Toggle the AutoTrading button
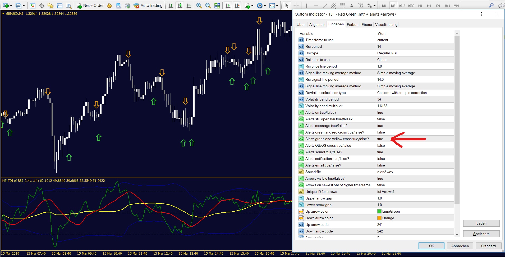Viewport: 505px width, 257px height. click(148, 6)
